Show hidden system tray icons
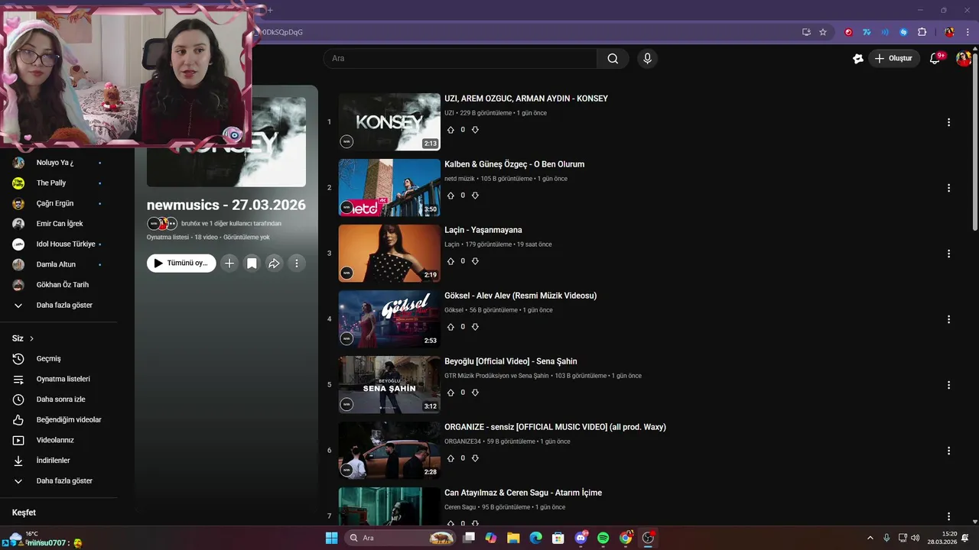The image size is (979, 550). point(870,538)
